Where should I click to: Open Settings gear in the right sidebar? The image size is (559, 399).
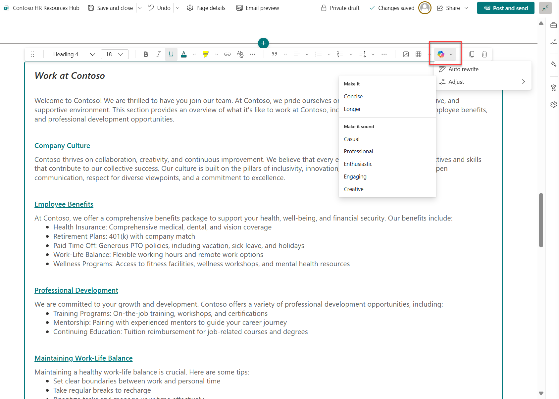[553, 104]
